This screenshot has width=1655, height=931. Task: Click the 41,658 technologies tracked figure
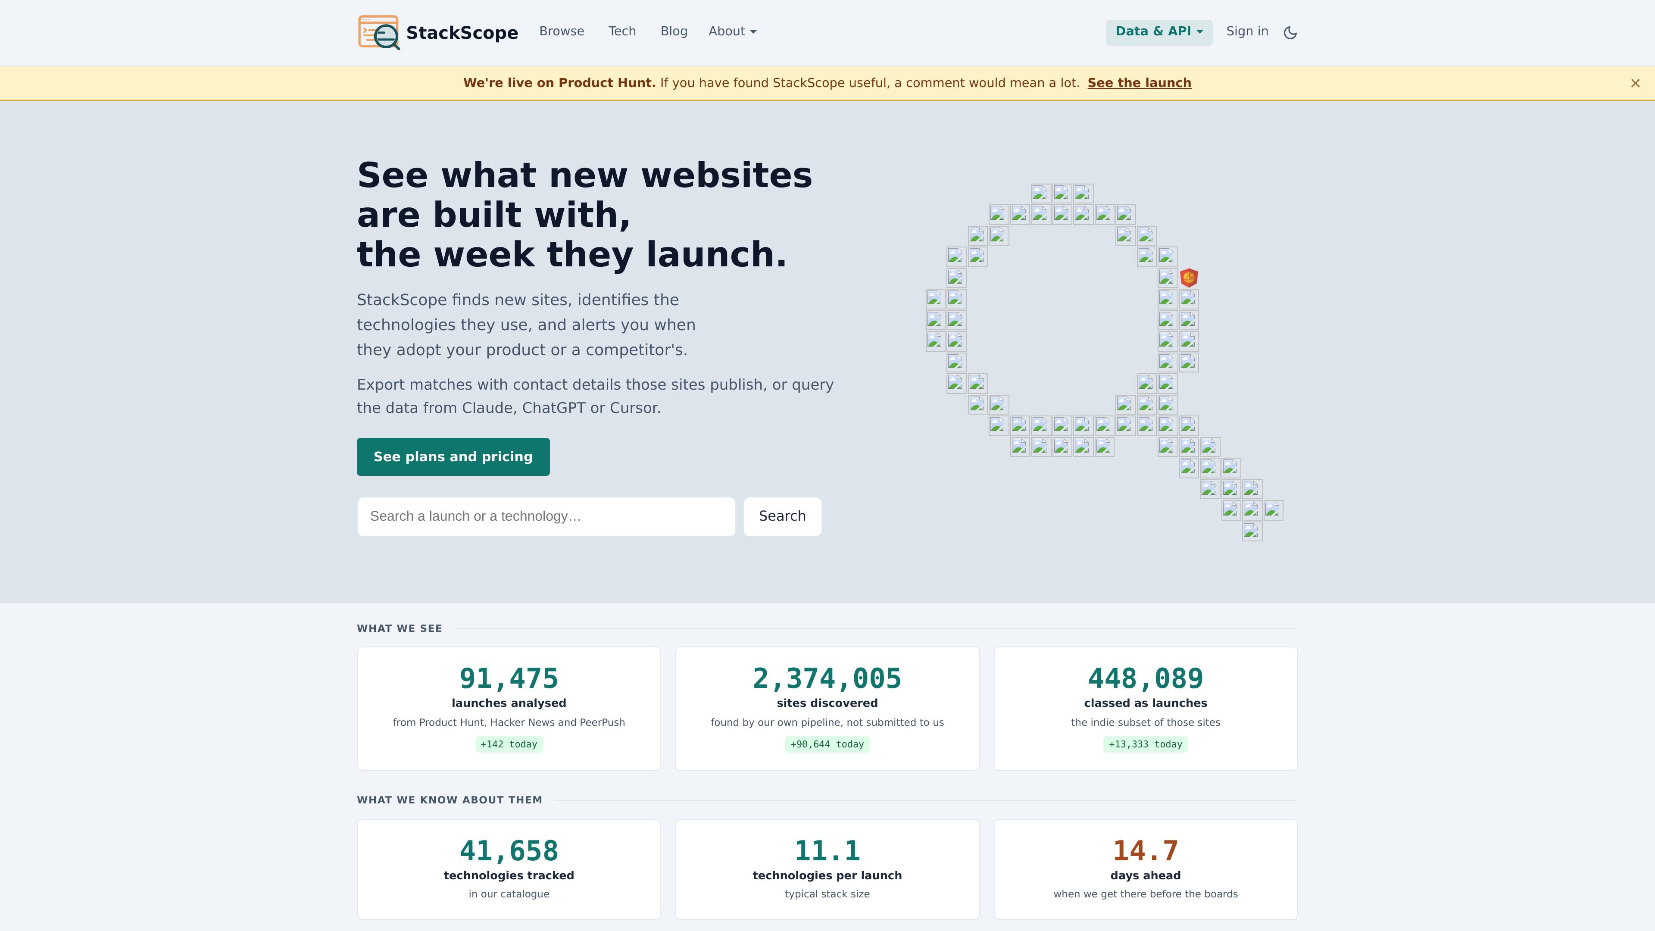coord(509,851)
